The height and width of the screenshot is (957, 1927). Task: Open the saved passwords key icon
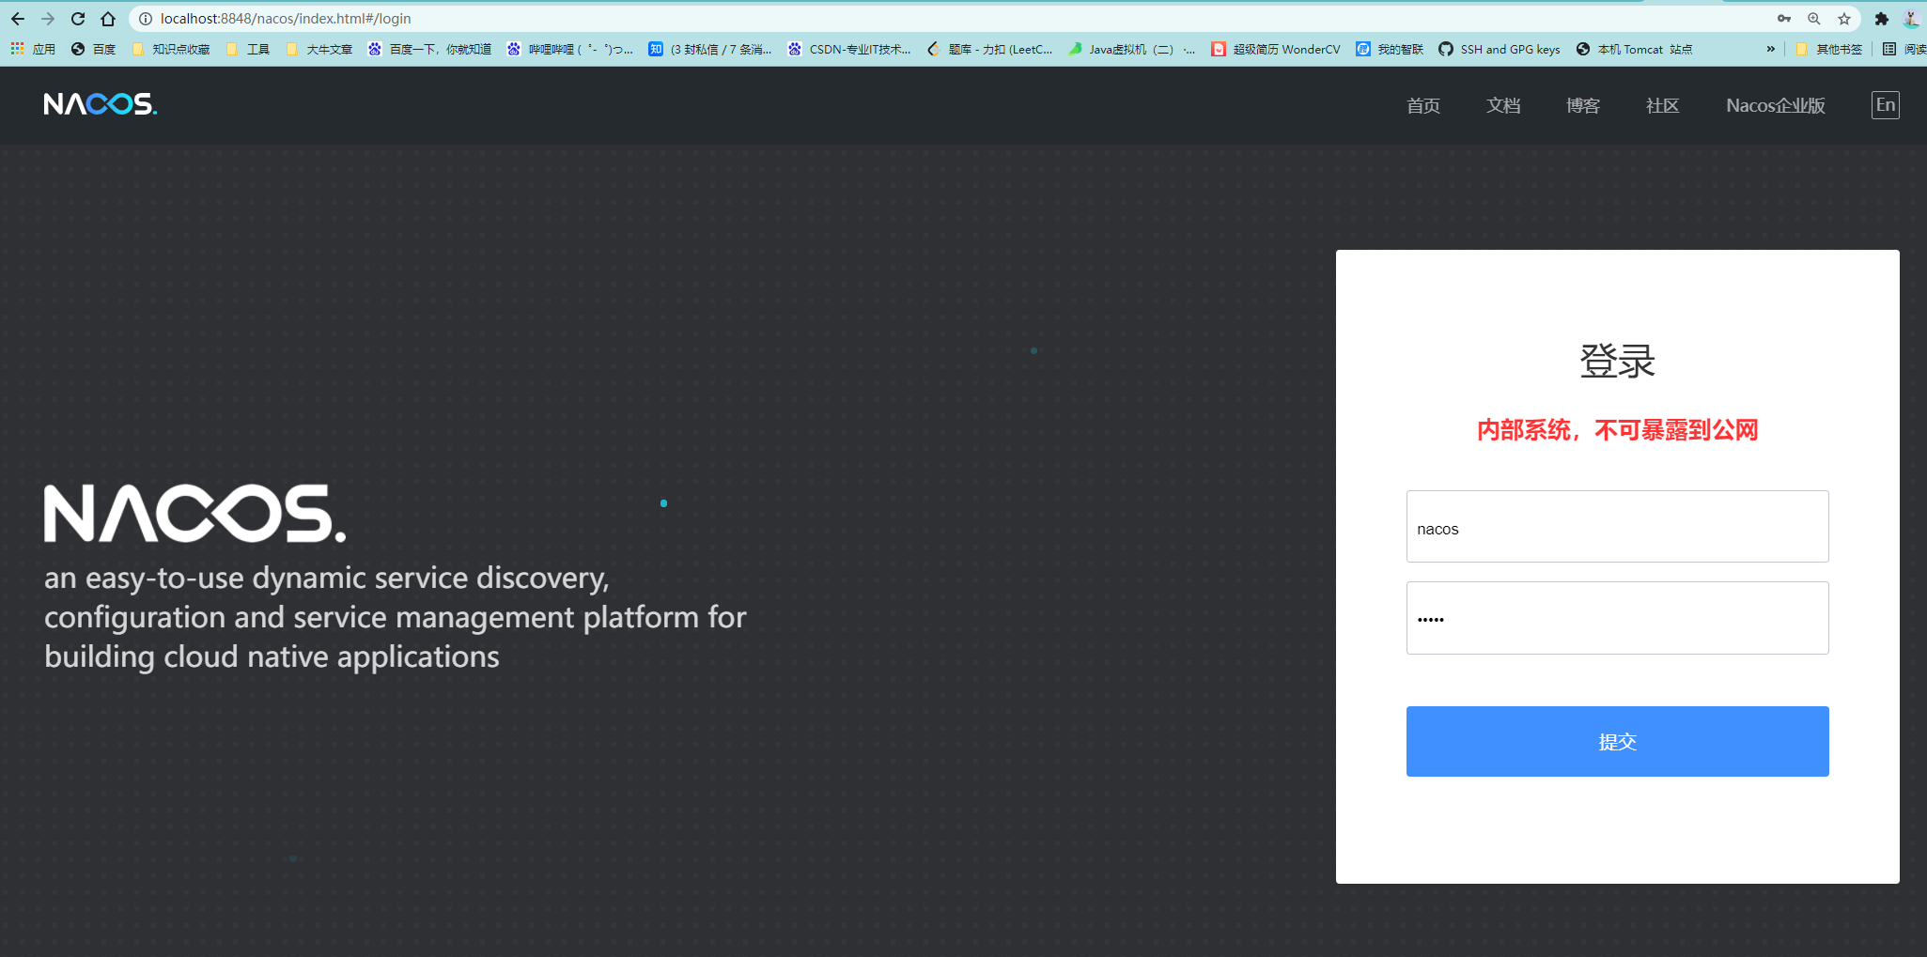(x=1784, y=19)
